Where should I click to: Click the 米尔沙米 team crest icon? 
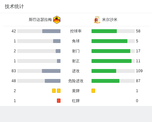pos(97,20)
